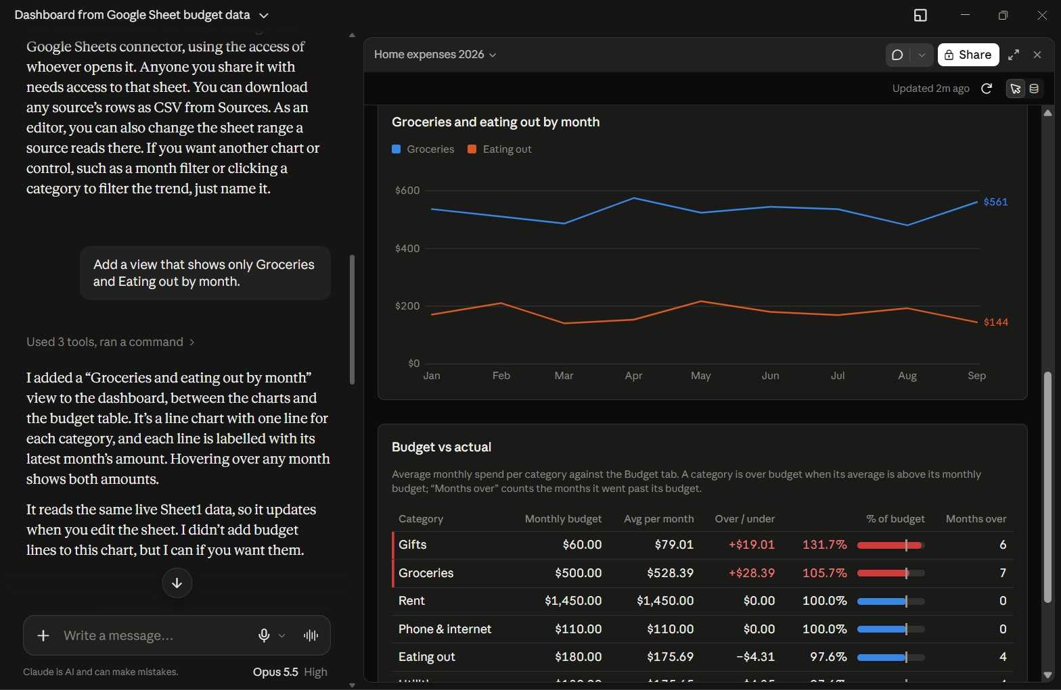Click the Groceries 105.7% budget progress bar
Image resolution: width=1061 pixels, height=690 pixels.
coord(890,573)
